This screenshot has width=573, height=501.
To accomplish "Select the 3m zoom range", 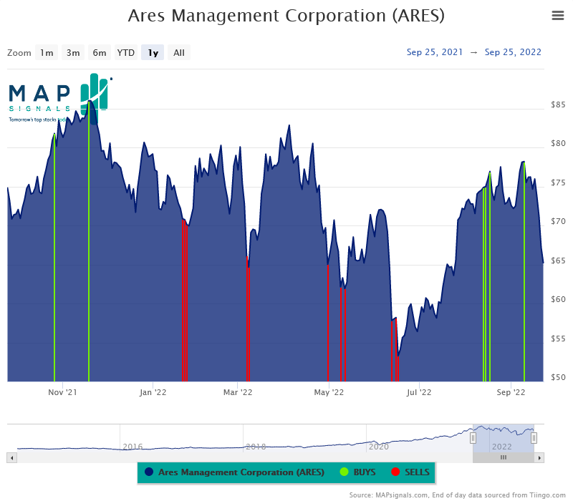I will coord(73,52).
